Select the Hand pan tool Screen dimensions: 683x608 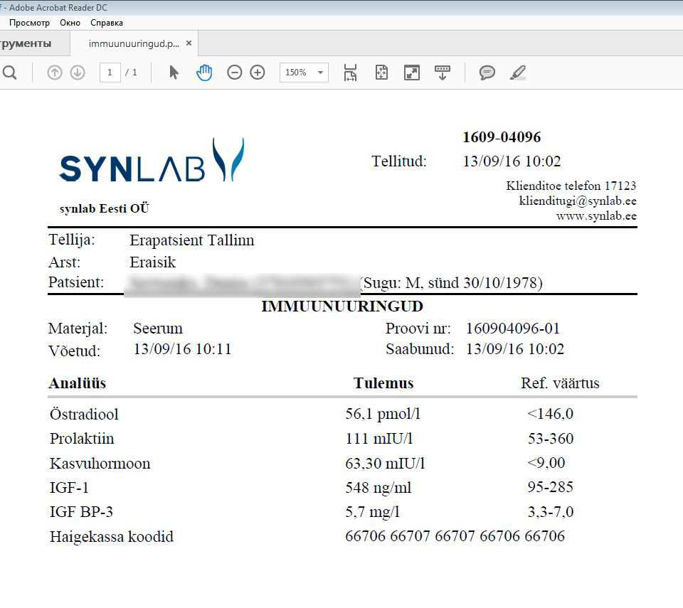204,73
